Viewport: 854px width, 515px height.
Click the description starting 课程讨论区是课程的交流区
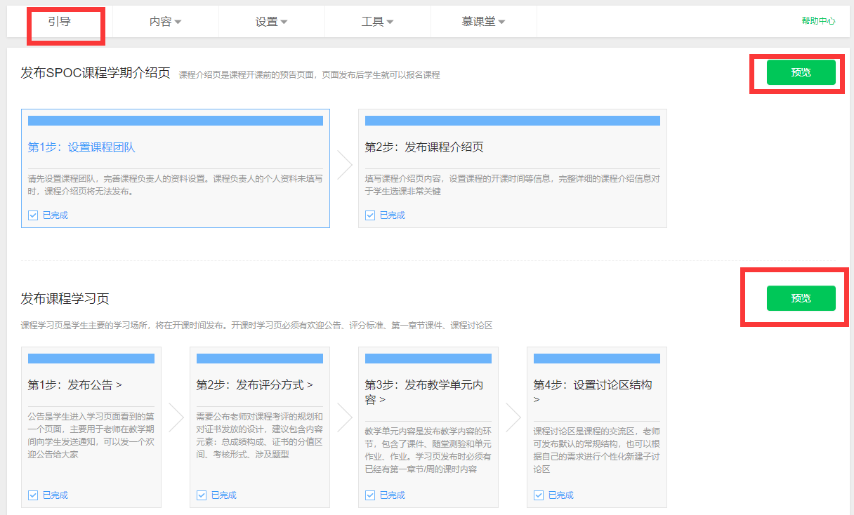597,450
